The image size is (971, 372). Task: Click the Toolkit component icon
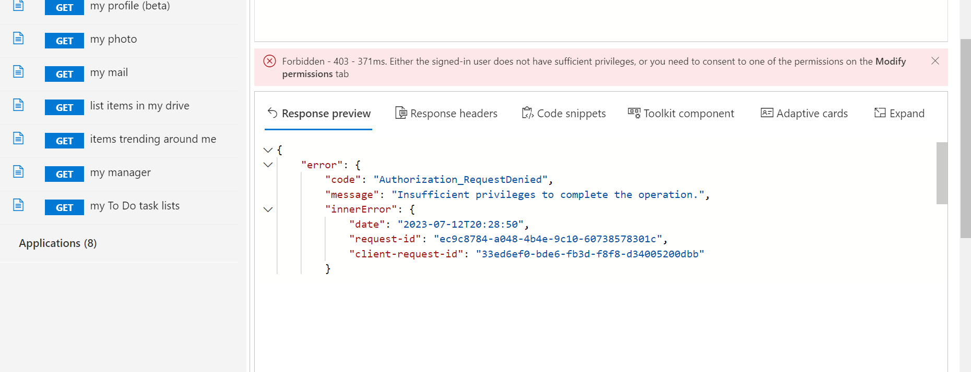click(634, 113)
